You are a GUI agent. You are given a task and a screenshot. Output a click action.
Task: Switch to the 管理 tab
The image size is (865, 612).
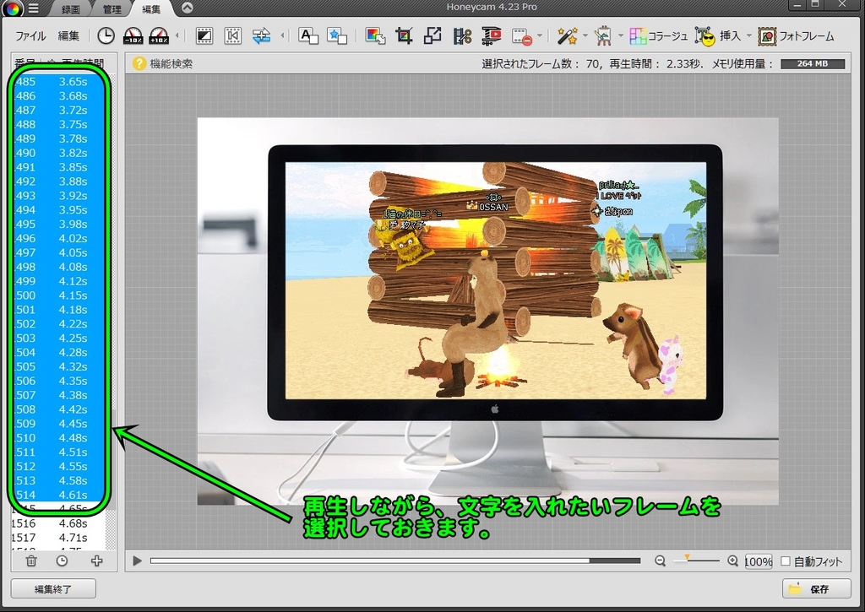(112, 9)
